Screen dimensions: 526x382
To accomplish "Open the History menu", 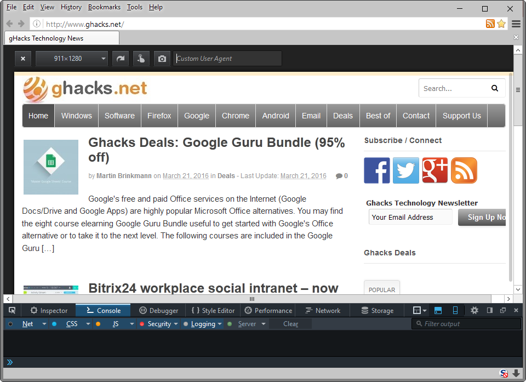I will 71,7.
